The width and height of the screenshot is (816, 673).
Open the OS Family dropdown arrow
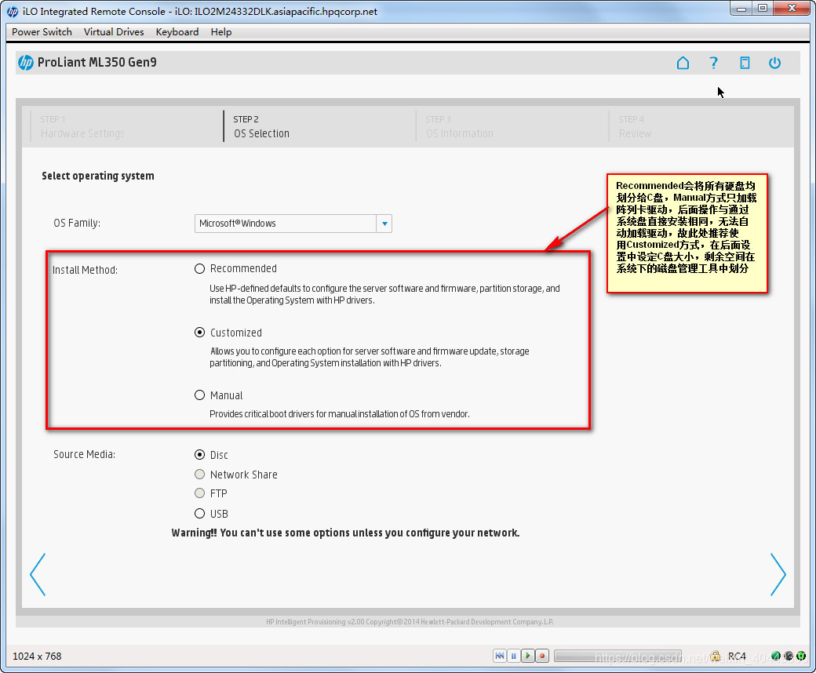(x=384, y=224)
